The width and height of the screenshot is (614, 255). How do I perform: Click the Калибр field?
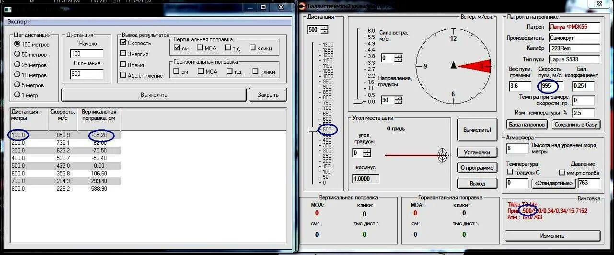[574, 48]
